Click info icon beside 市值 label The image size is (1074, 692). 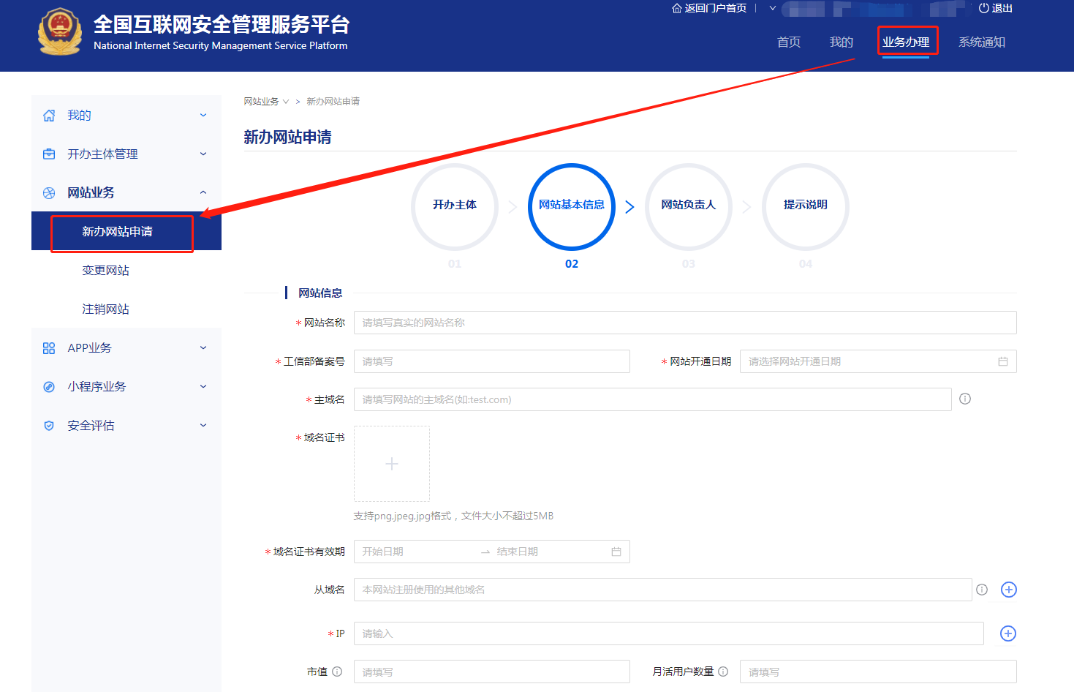(337, 672)
